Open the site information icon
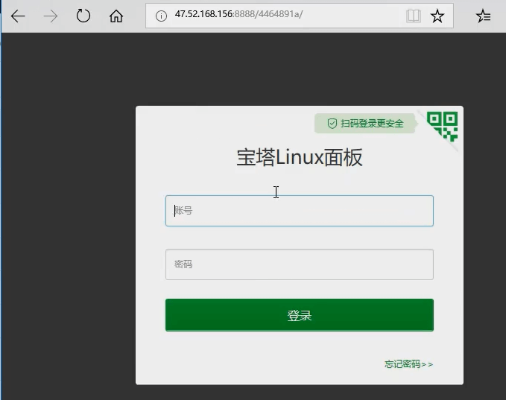The width and height of the screenshot is (506, 400). [x=161, y=16]
